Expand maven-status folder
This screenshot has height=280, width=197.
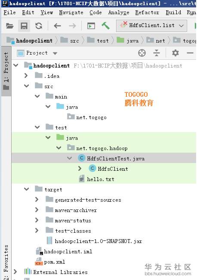(x=37, y=220)
